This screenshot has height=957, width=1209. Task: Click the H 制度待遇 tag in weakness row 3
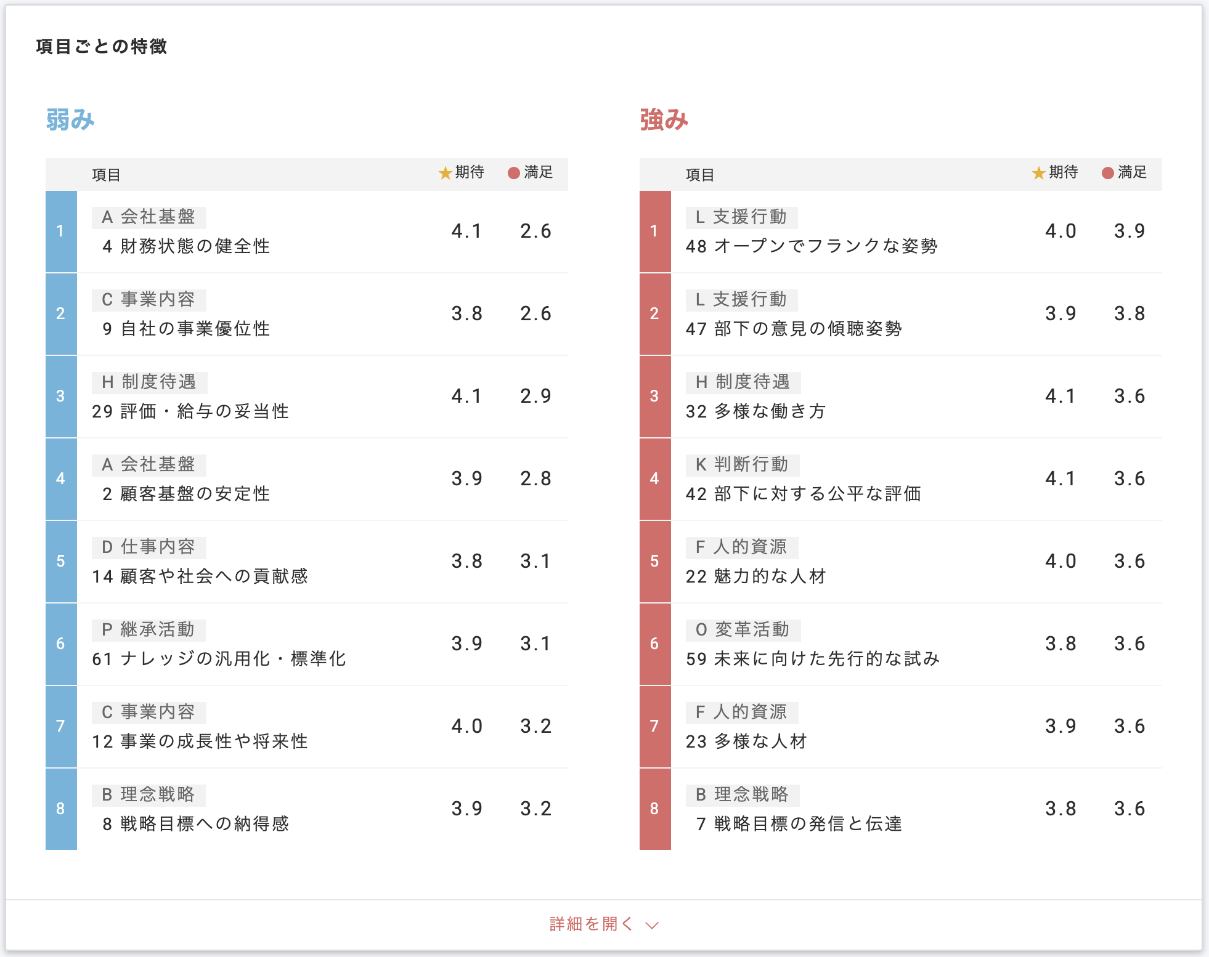(x=149, y=382)
